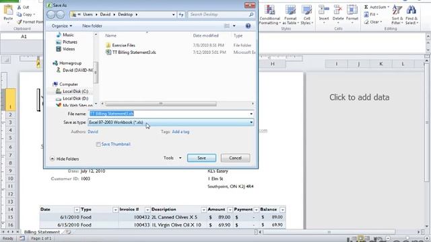Screen dimensions: 431x242
Task: Click the Clear command in Editing group
Action: (x=372, y=22)
